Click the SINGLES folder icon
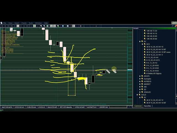 (142, 92)
